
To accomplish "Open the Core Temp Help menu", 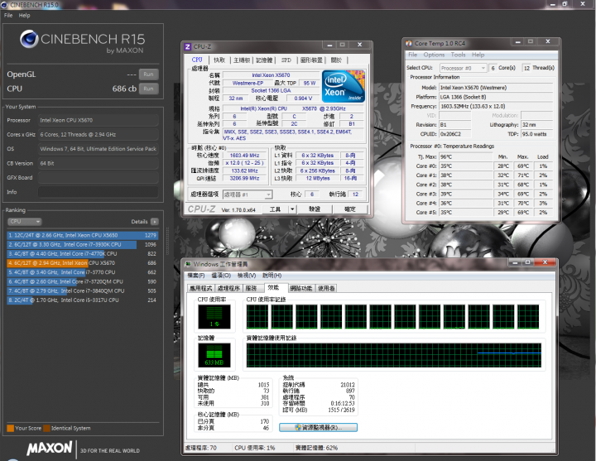I will [x=478, y=55].
